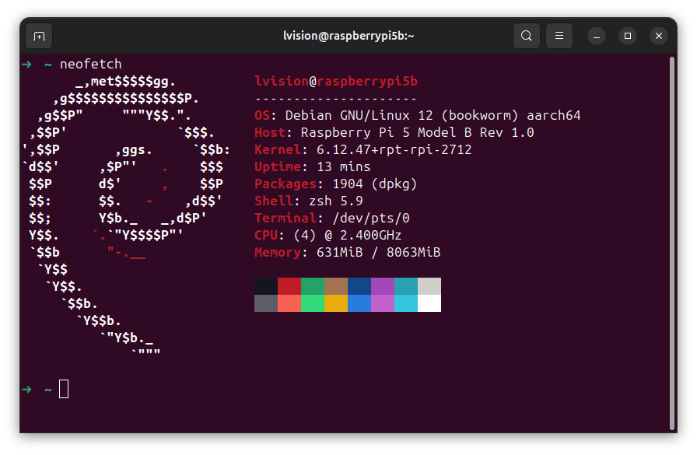
Task: Click the bright coral red block, bottom row
Action: (x=289, y=303)
